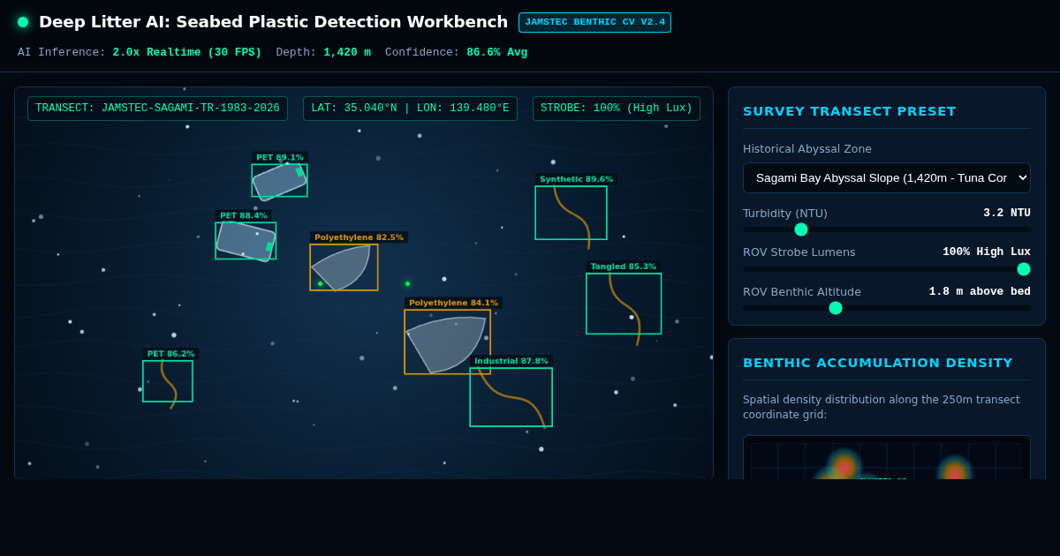
Task: Select the Tangled 85.3% detection box
Action: pyautogui.click(x=624, y=304)
